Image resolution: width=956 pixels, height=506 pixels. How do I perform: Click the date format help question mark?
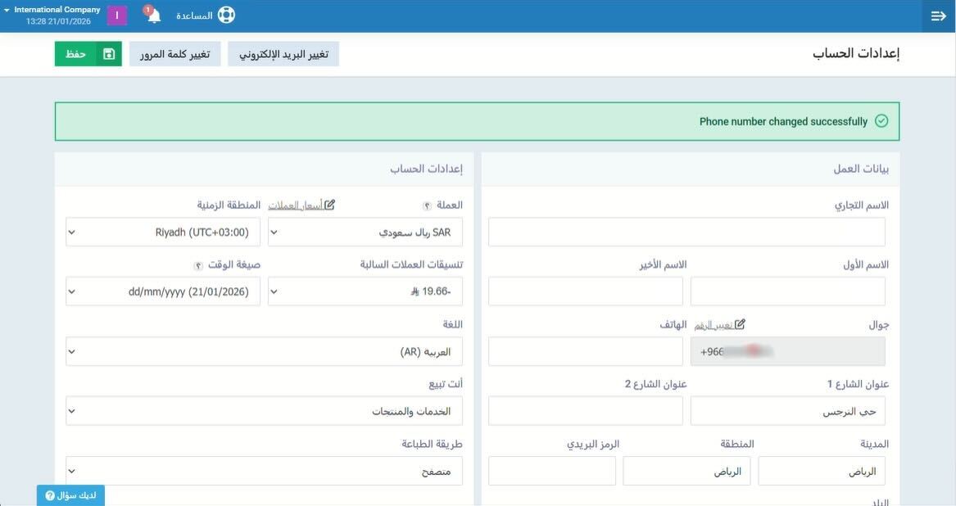(198, 265)
